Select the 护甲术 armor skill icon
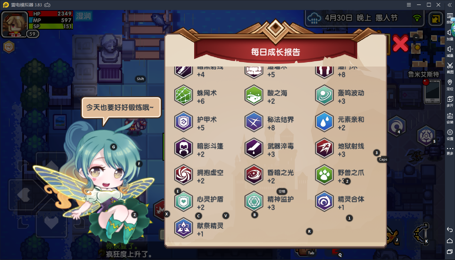 coord(184,122)
